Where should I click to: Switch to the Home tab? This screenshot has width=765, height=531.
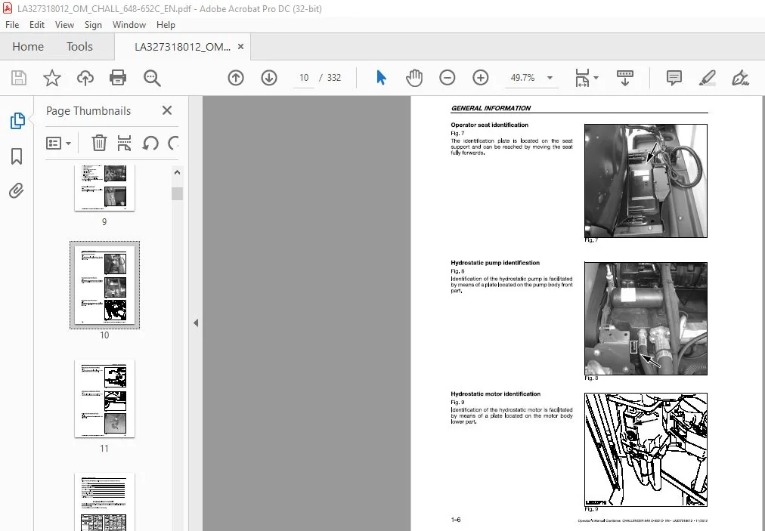coord(28,47)
